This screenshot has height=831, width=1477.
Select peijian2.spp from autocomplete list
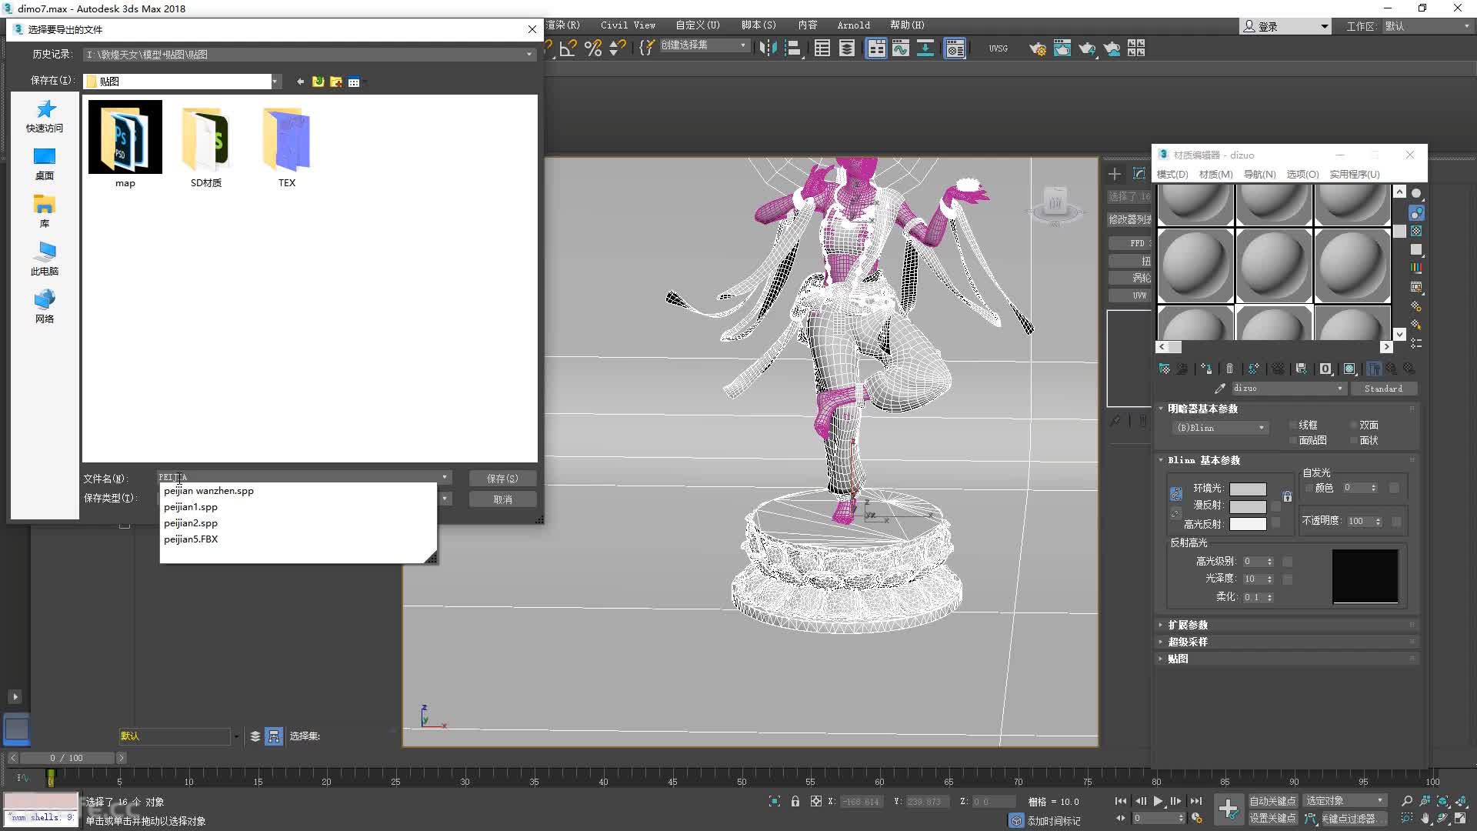point(191,523)
